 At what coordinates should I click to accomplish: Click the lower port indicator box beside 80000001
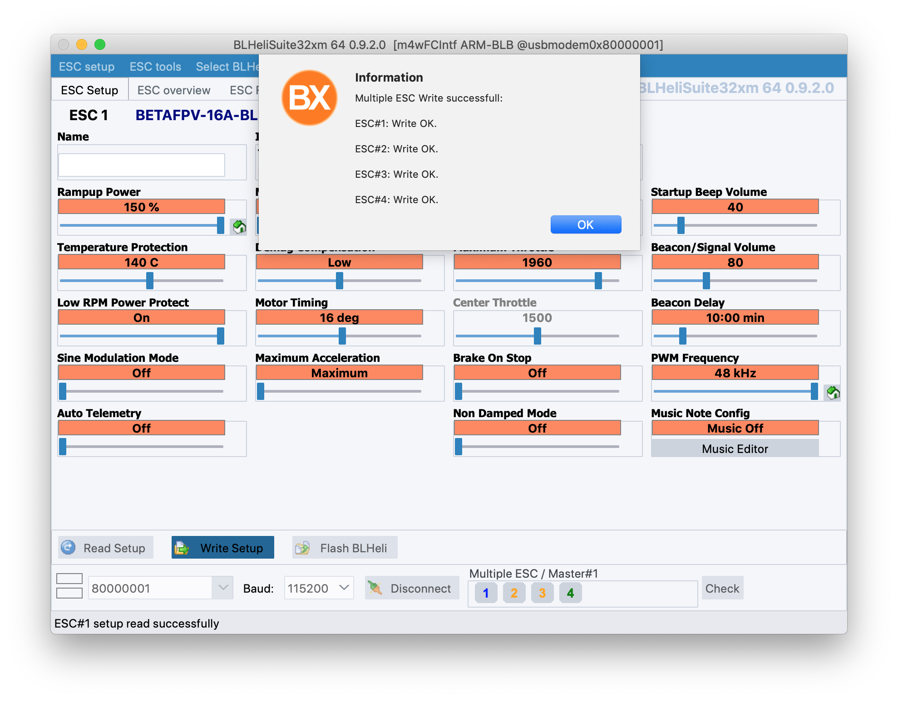[69, 593]
